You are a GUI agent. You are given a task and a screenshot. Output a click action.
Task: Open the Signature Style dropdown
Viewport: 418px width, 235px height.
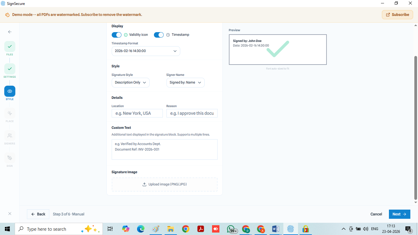130,83
